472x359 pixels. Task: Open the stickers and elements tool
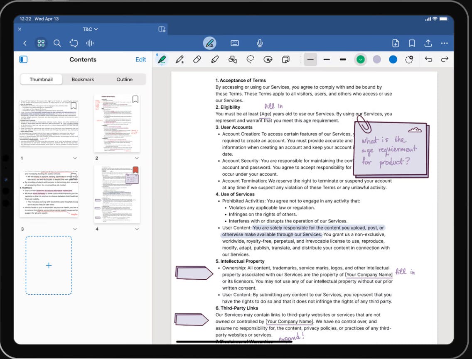(268, 59)
